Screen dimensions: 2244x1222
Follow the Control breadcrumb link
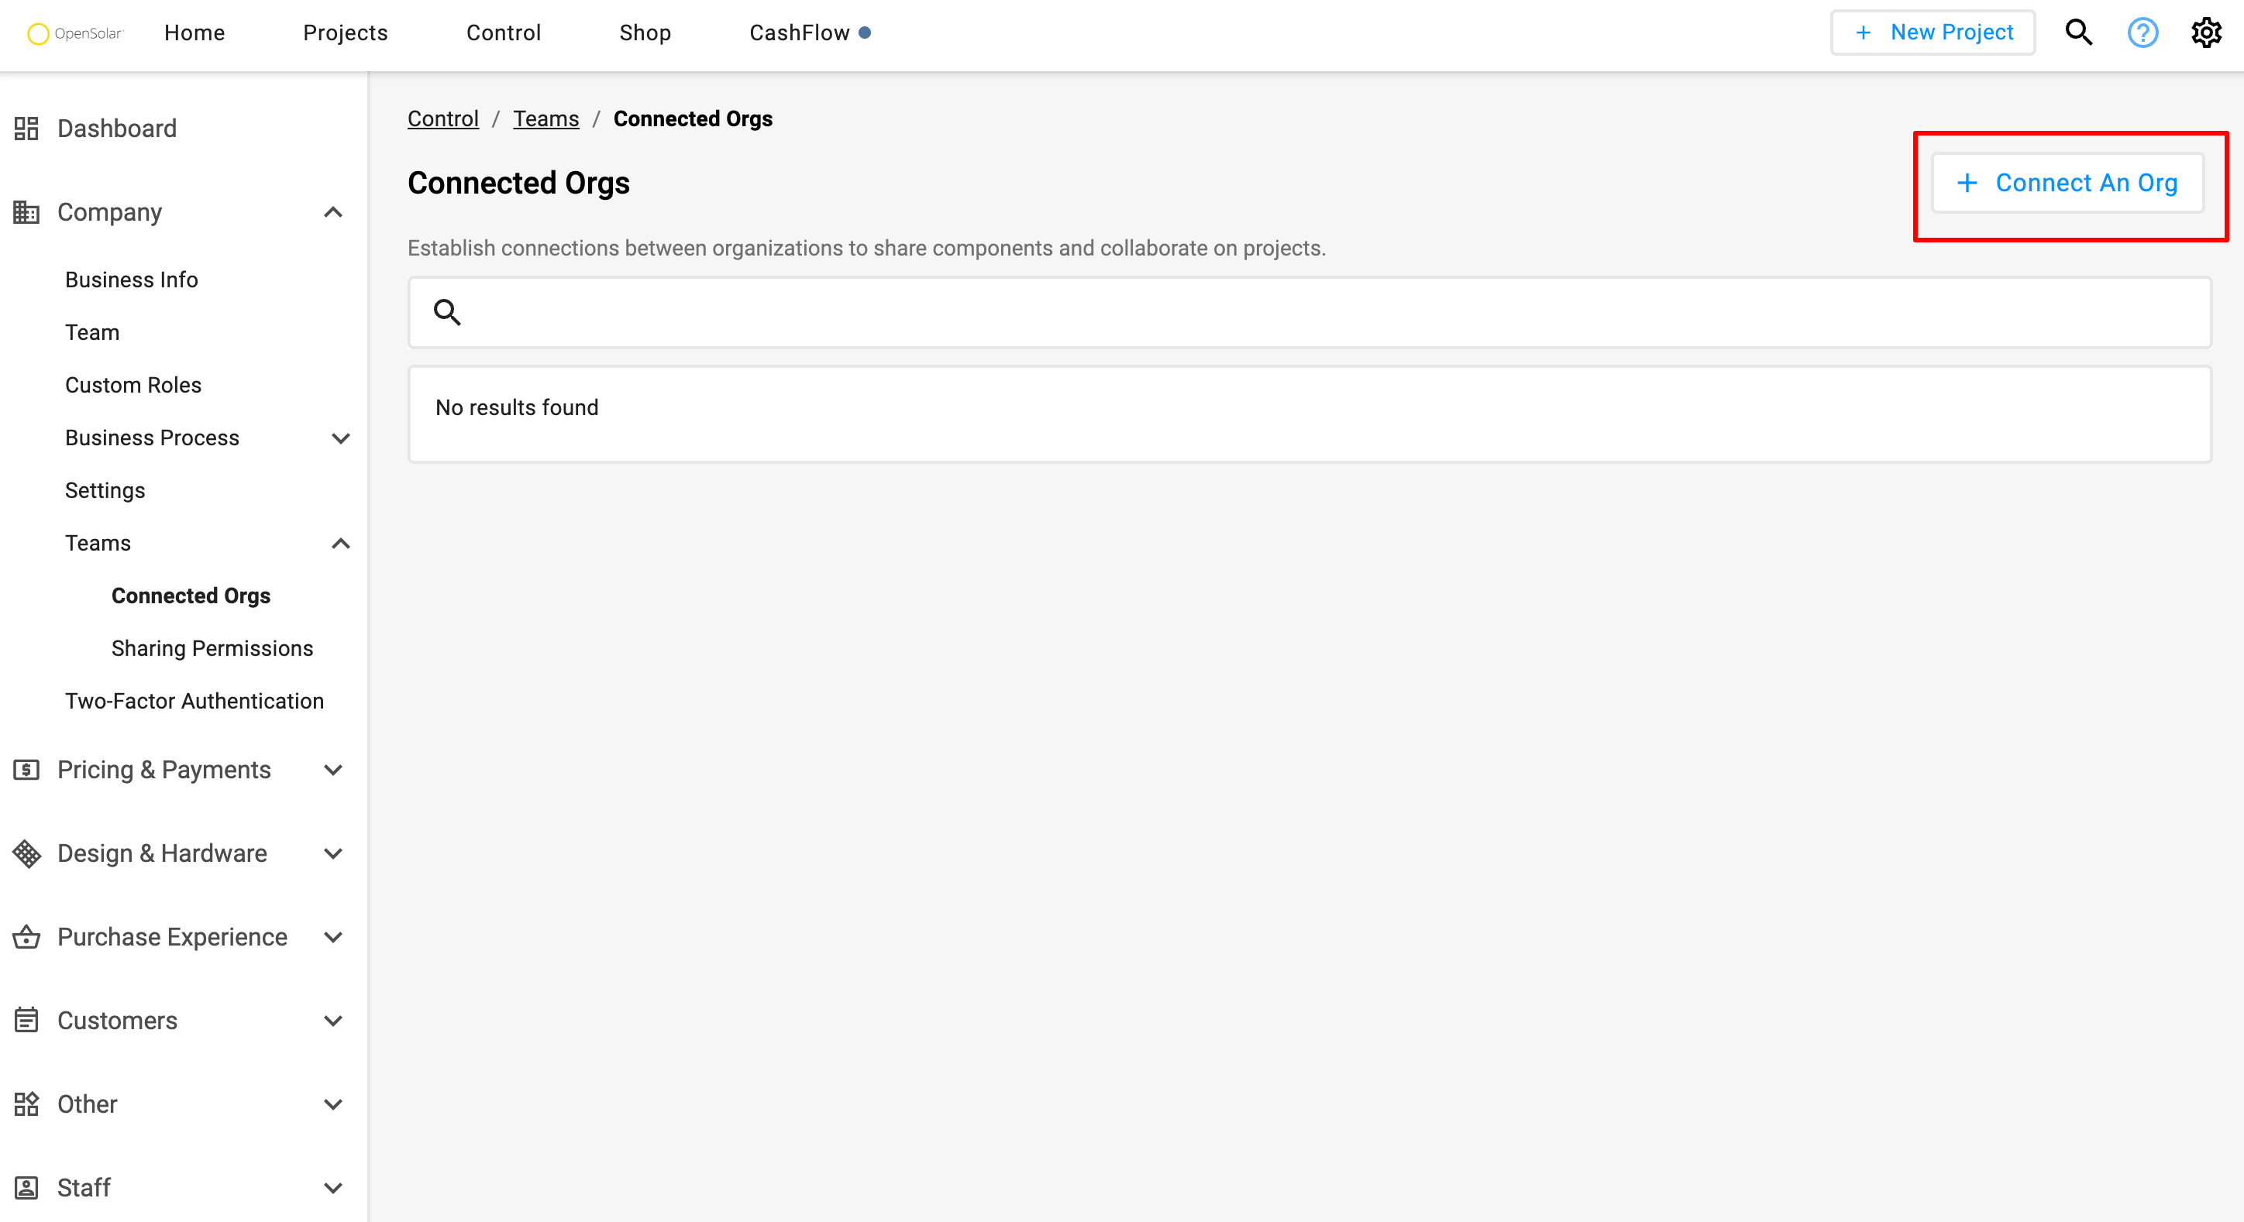coord(442,118)
